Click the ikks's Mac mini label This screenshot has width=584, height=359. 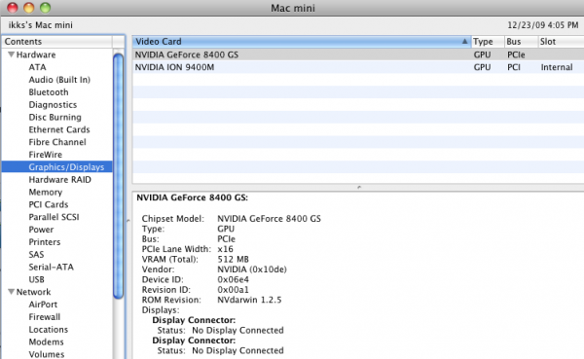click(40, 25)
